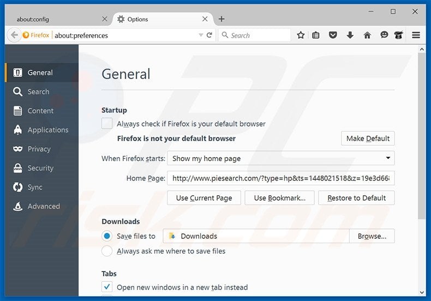
Task: Go to home page via house icon
Action: pyautogui.click(x=367, y=35)
